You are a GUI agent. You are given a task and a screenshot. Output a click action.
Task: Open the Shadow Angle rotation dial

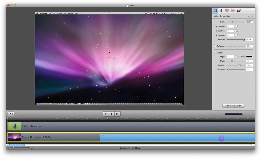tap(237, 56)
